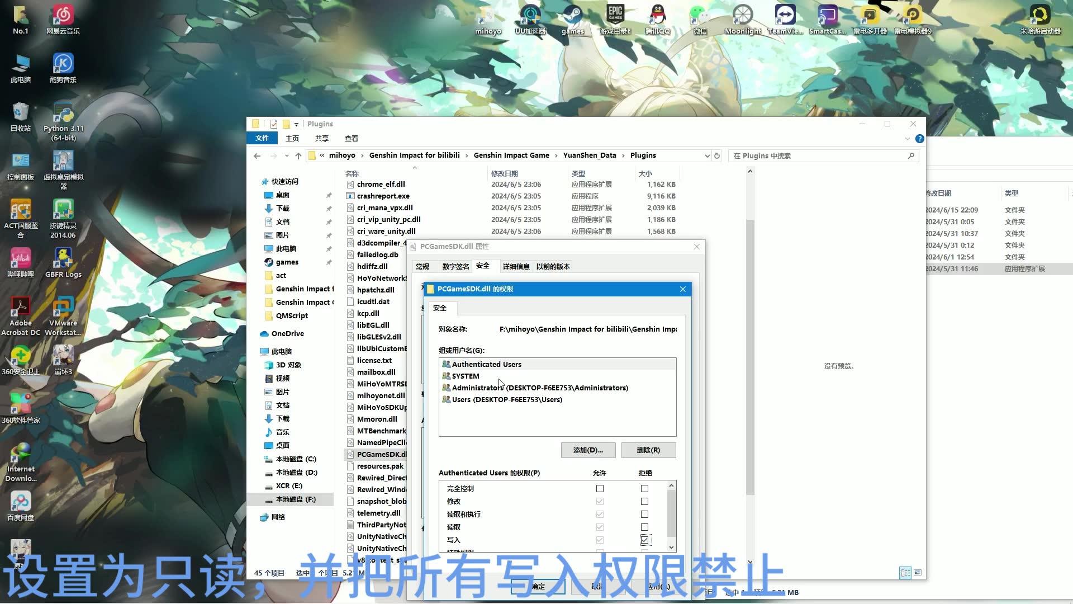Refresh the Plugins folder address bar

(717, 155)
